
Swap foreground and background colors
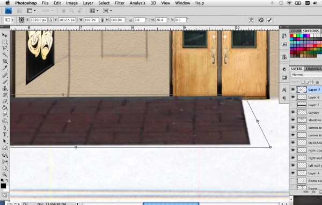point(7,180)
